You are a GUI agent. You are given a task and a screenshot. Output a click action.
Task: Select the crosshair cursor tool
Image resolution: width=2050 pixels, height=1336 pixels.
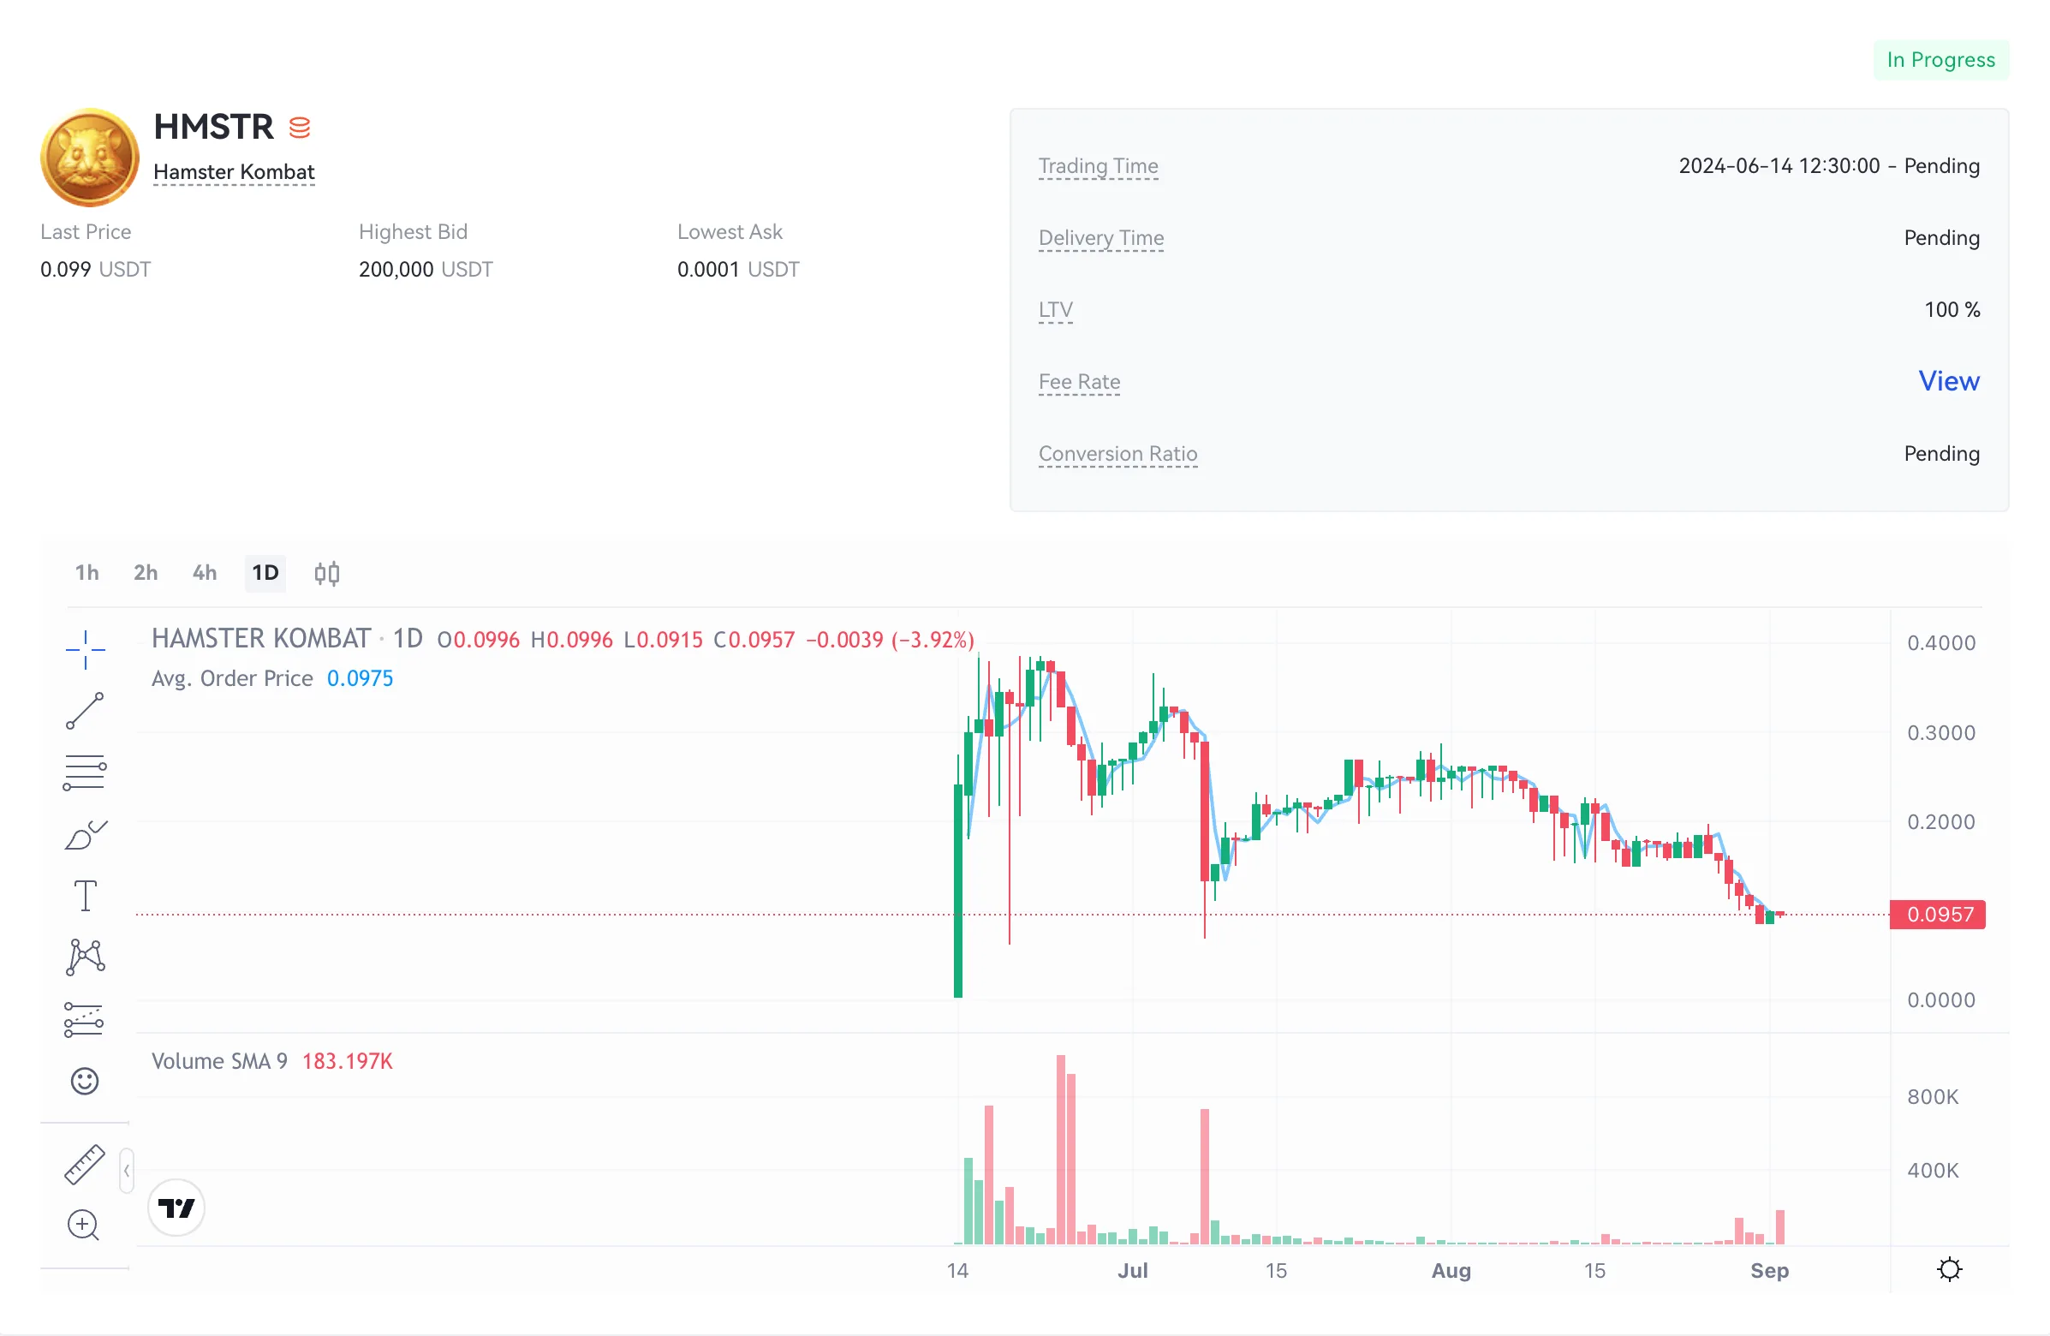[86, 649]
